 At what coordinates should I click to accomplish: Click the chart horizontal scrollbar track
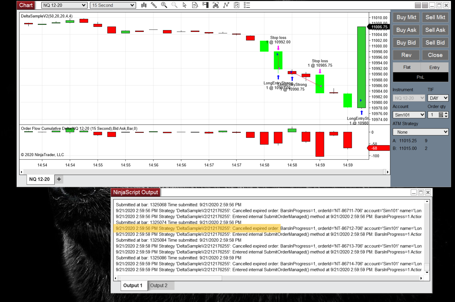click(x=204, y=172)
